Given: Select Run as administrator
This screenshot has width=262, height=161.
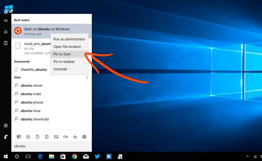Looking at the screenshot, I should (x=69, y=39).
